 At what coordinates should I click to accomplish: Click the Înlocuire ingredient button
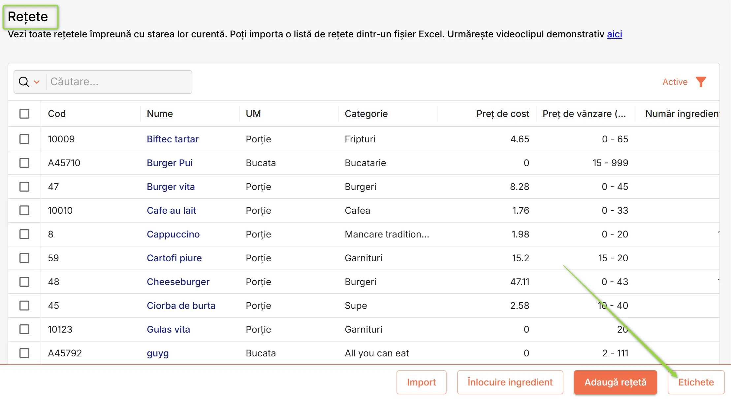[x=510, y=382]
